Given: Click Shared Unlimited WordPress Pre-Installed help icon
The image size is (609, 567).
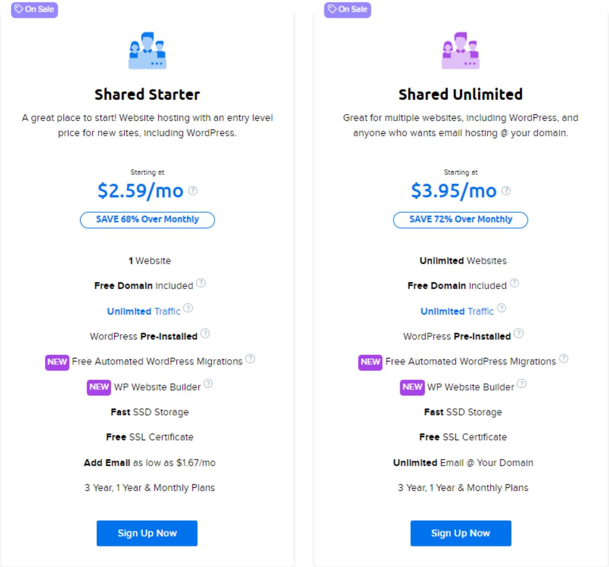Looking at the screenshot, I should point(519,333).
